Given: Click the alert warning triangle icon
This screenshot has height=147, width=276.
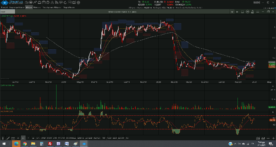Looking at the screenshot, I should pos(52,2).
